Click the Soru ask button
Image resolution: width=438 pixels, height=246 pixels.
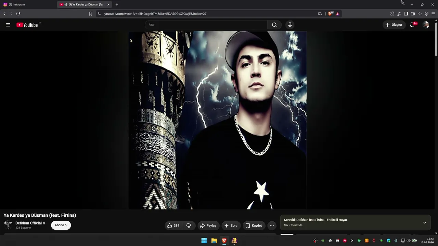point(231,225)
